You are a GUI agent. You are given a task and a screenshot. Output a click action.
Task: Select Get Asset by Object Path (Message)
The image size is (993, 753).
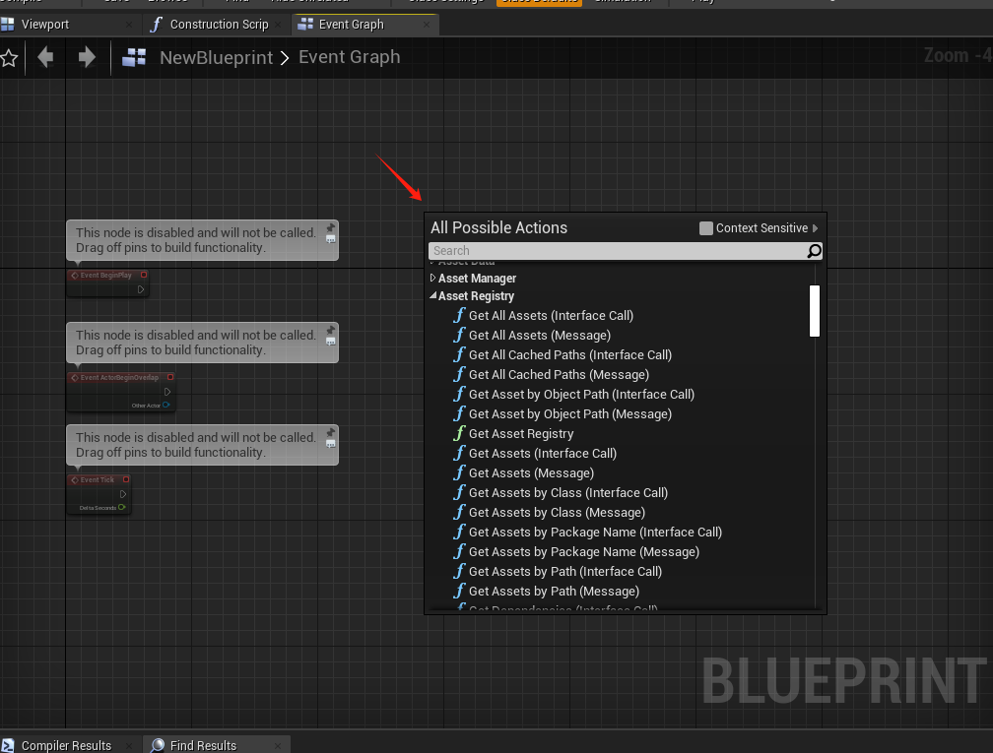[570, 413]
